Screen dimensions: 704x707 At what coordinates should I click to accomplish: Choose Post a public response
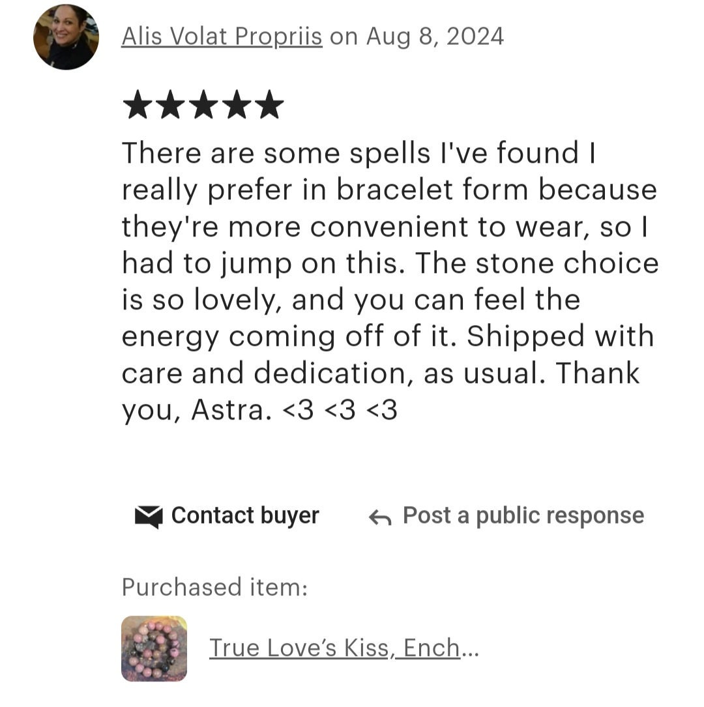tap(523, 516)
